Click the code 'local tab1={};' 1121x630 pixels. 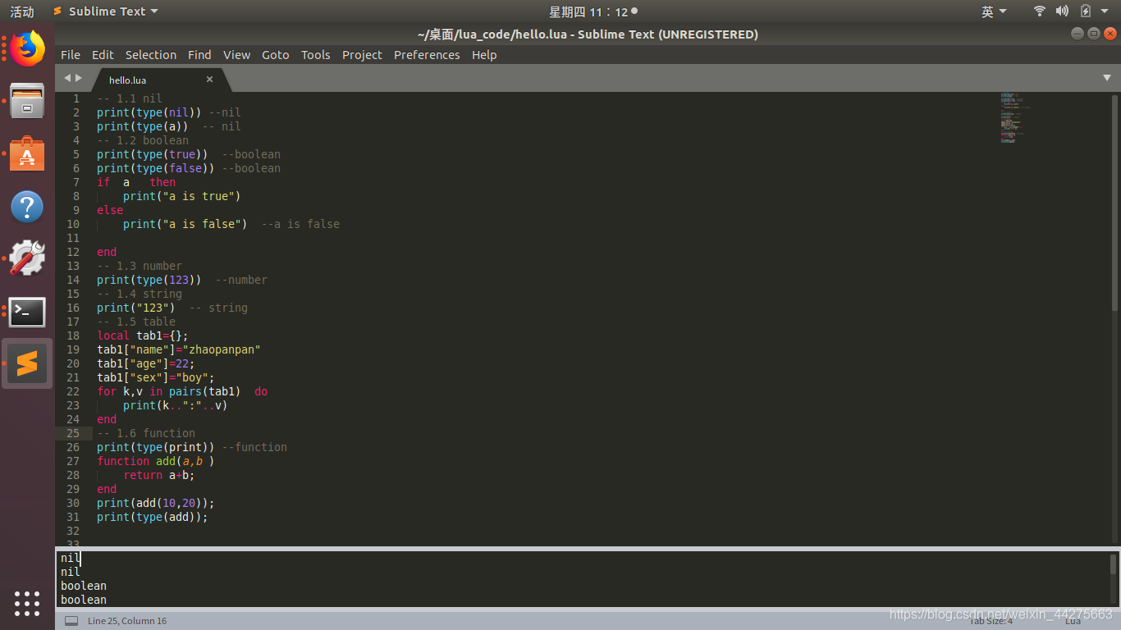(143, 336)
